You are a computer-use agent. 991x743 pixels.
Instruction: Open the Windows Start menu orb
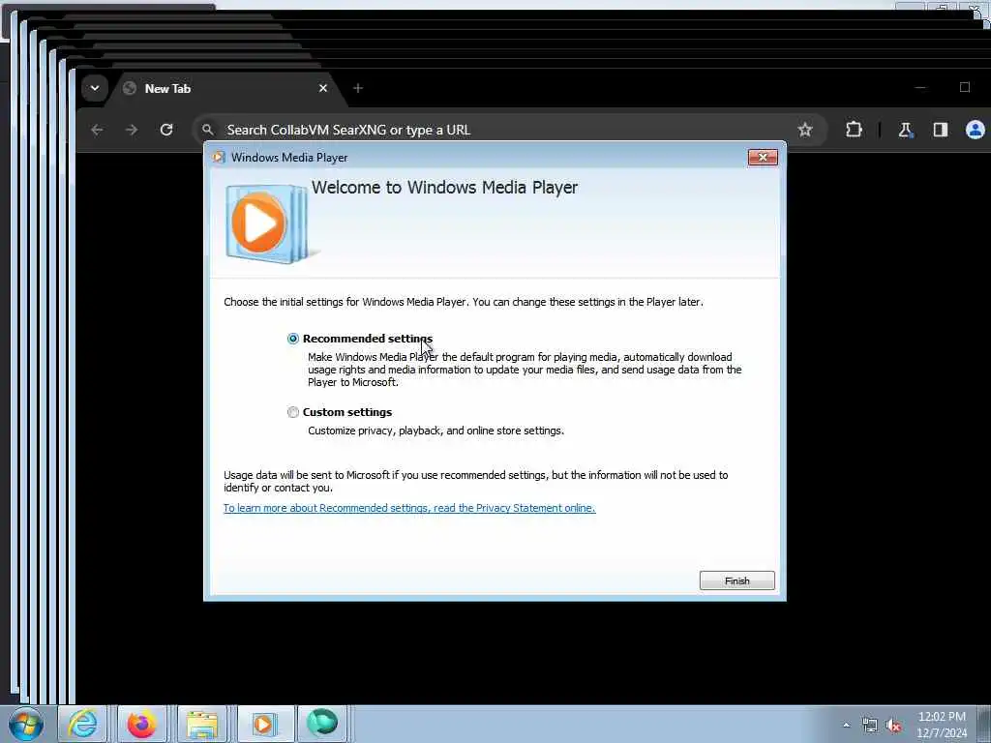[26, 724]
